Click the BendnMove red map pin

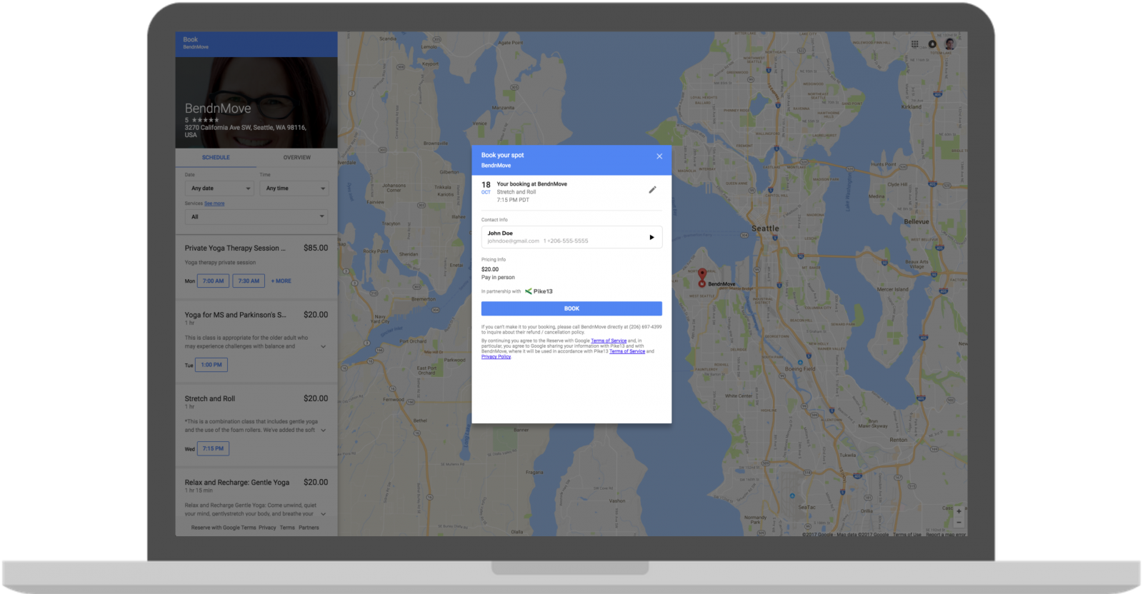(702, 277)
